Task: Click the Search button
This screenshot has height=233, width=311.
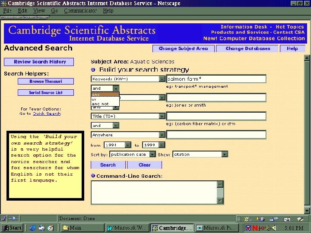Action: (108, 165)
